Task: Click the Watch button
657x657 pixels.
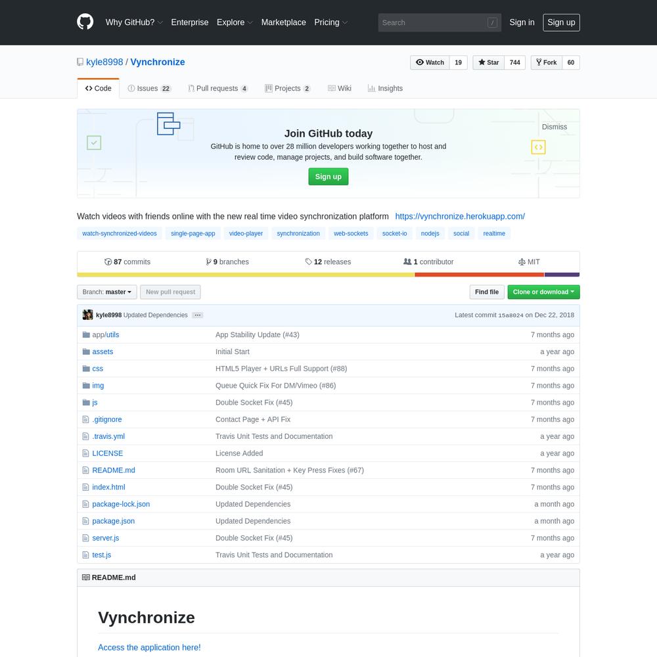Action: pos(430,62)
